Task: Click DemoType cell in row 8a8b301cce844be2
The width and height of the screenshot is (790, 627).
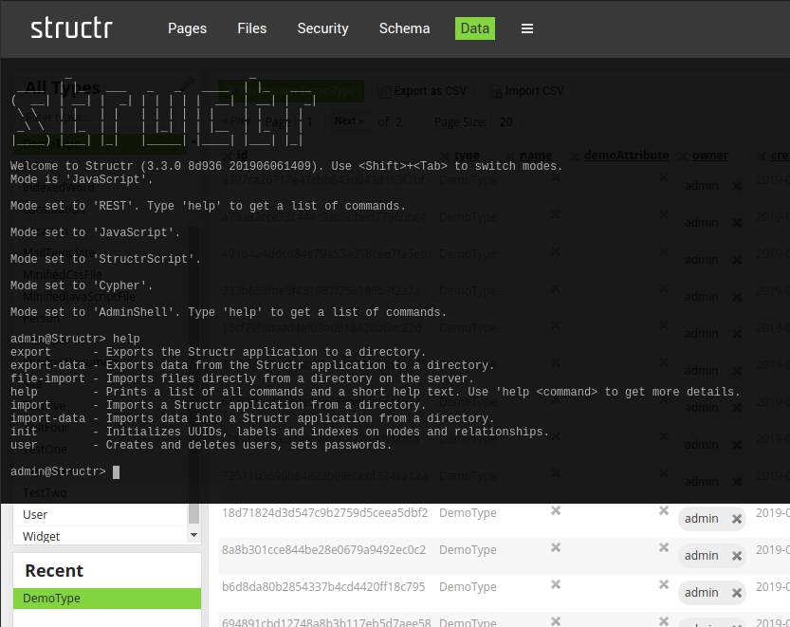Action: [468, 549]
